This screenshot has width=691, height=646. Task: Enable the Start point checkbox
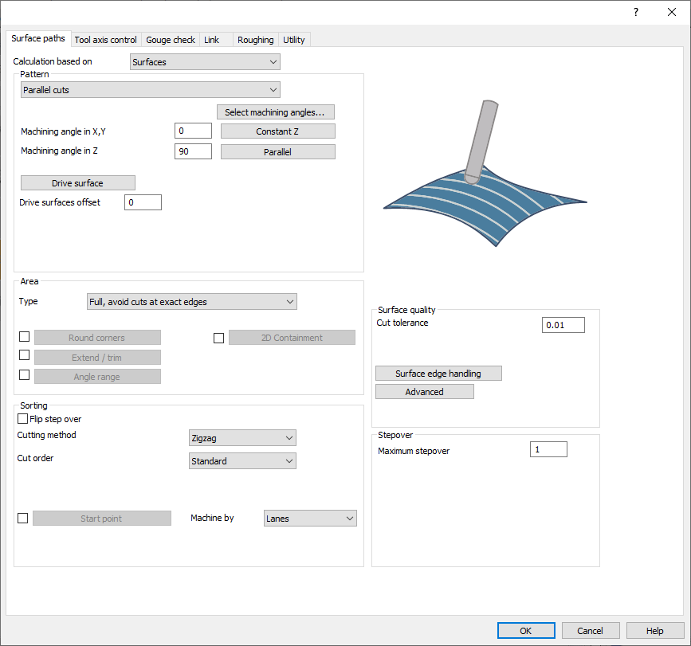(22, 518)
